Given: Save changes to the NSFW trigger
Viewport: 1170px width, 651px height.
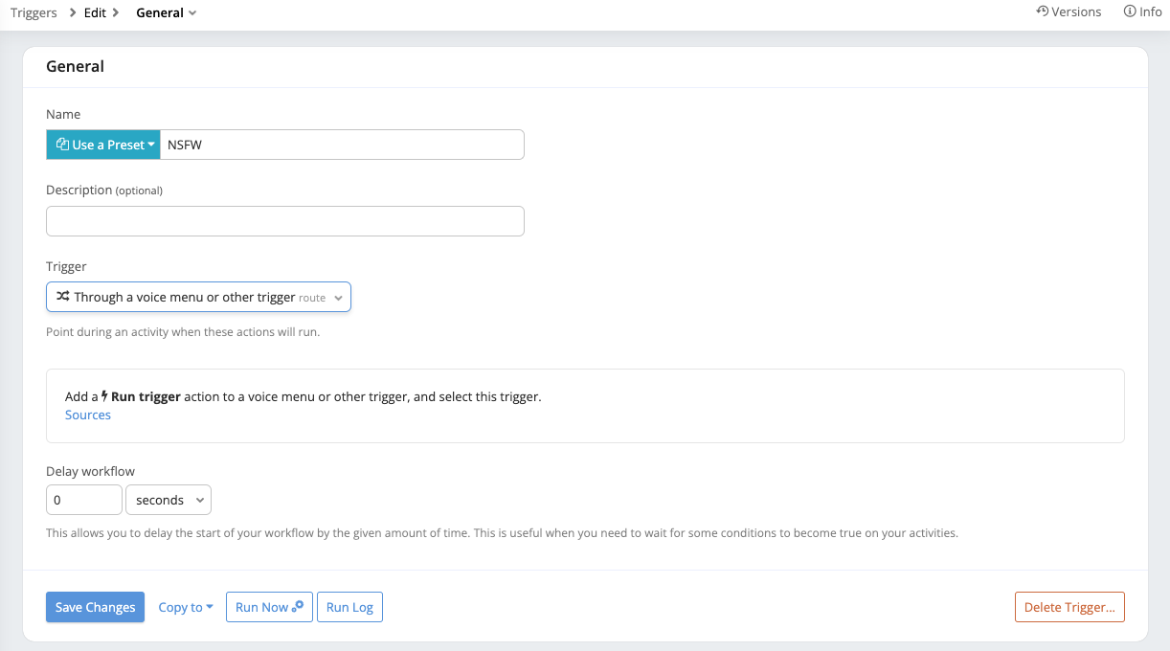Looking at the screenshot, I should (95, 606).
